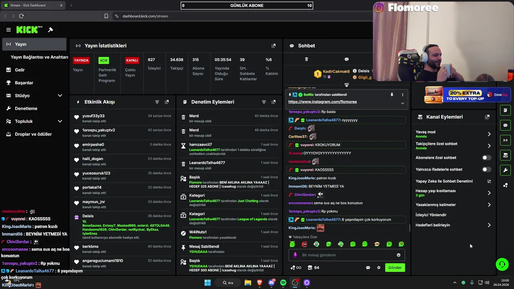Open chat settings gear icon

tap(378, 268)
